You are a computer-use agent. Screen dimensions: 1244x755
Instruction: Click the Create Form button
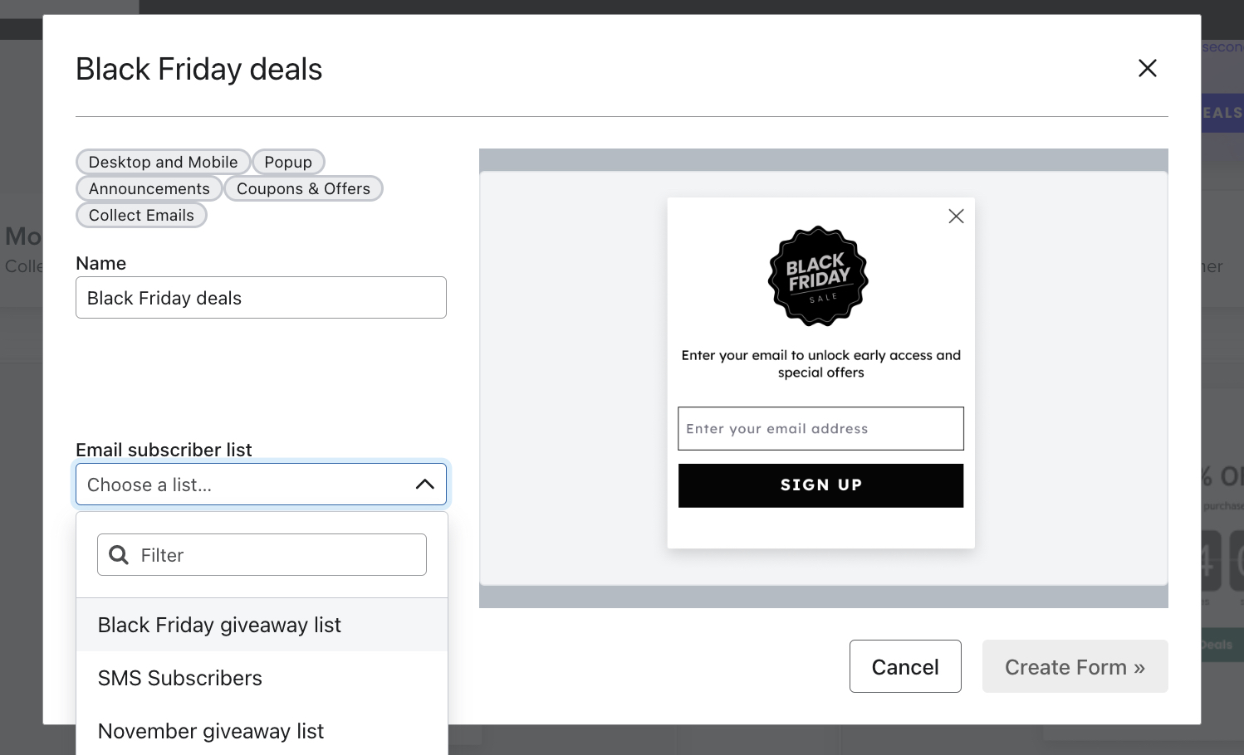[1075, 666]
